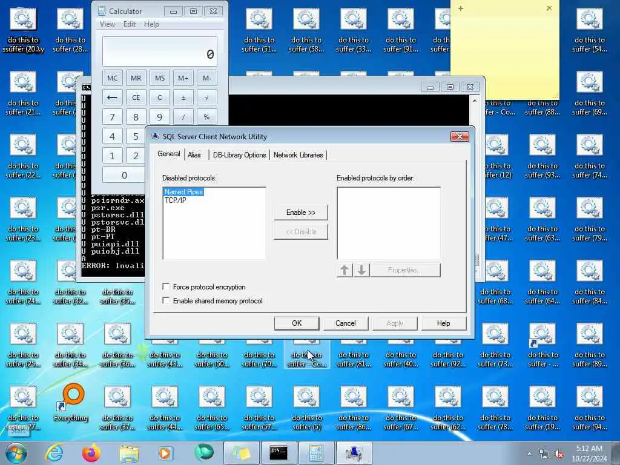
Task: Click the Enable >> button
Action: [300, 213]
